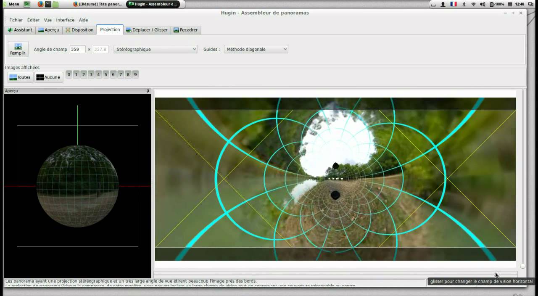Open the Fichier menu
The height and width of the screenshot is (296, 538).
point(16,20)
